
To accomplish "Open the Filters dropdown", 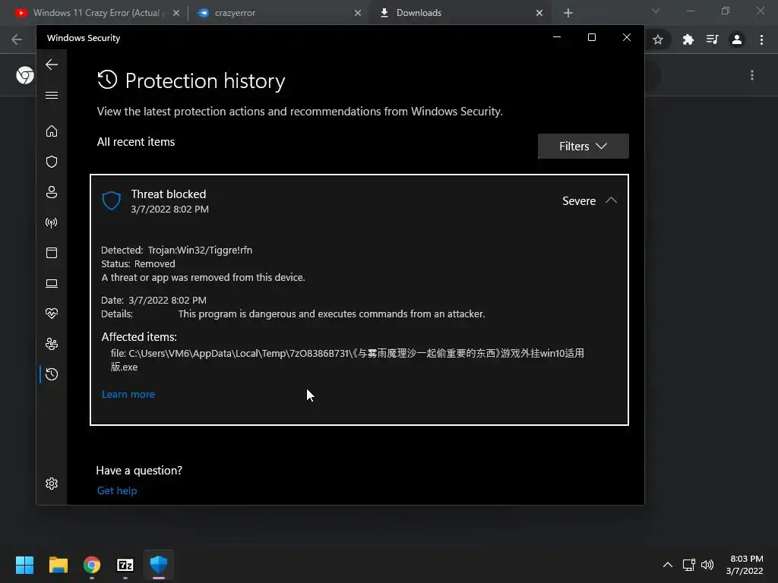I will [583, 147].
